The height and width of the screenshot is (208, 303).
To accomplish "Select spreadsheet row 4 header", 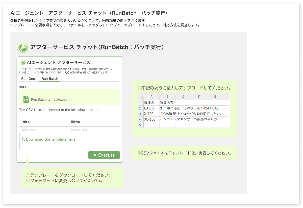I will pyautogui.click(x=141, y=120).
